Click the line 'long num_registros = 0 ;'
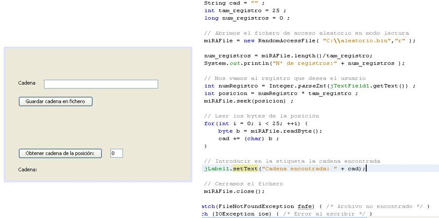Viewport: 439px width, 218px height. [247, 18]
